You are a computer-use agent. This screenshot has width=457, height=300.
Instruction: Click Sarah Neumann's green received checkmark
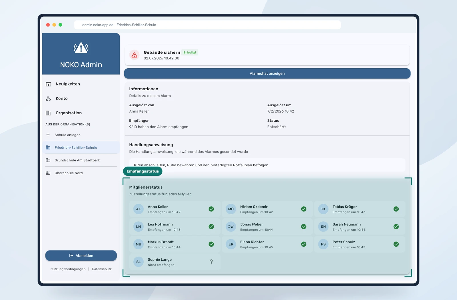click(x=396, y=227)
